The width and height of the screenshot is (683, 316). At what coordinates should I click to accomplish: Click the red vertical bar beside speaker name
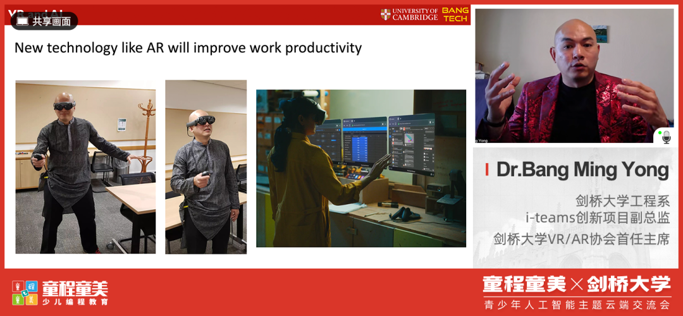(486, 170)
